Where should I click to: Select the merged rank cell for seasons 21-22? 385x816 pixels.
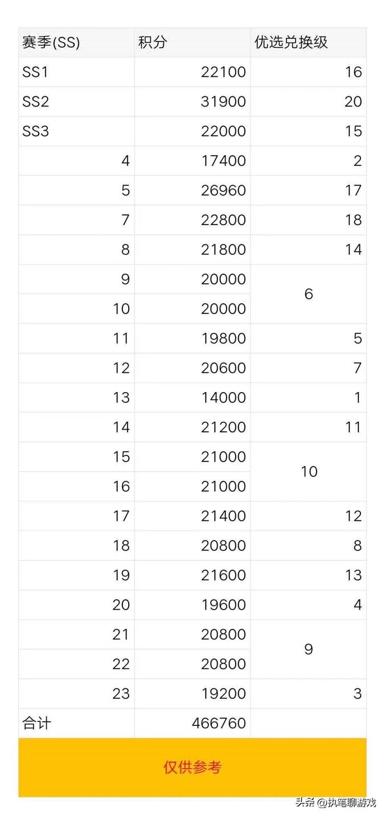click(x=308, y=650)
